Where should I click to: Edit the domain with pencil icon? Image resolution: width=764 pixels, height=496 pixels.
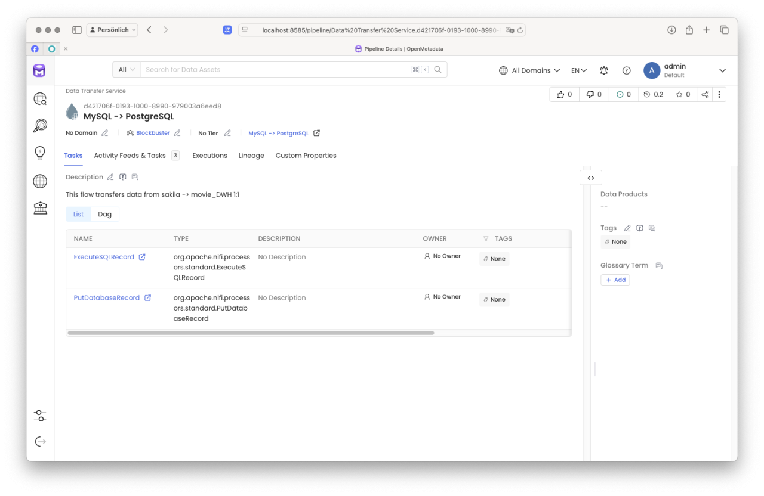click(105, 133)
